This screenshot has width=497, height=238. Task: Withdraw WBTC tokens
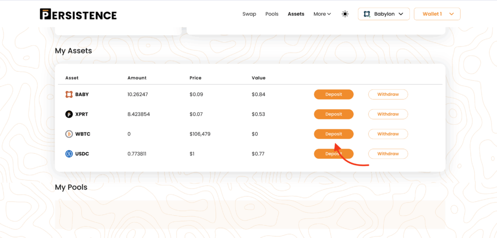[x=388, y=134]
